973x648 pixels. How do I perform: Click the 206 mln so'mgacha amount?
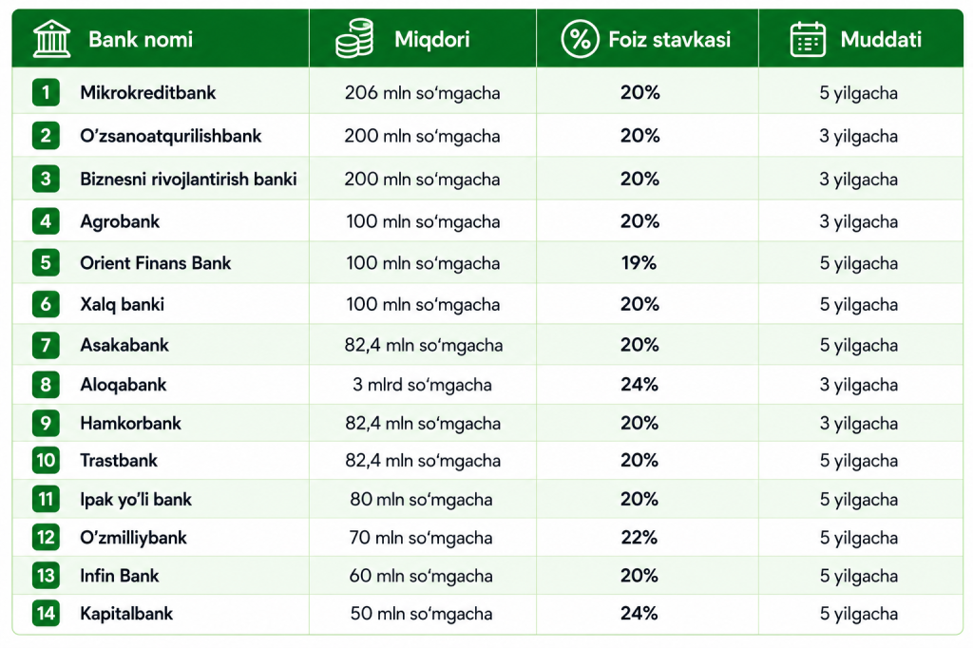point(422,93)
